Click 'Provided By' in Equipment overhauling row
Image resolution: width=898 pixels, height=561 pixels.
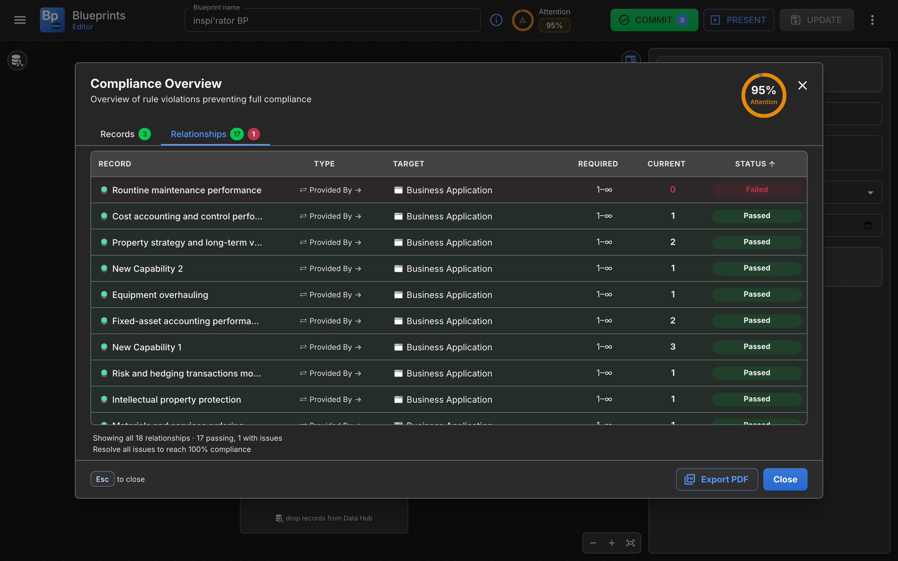coord(331,295)
